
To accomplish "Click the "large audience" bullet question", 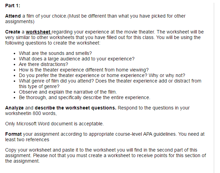I will [x=76, y=59].
